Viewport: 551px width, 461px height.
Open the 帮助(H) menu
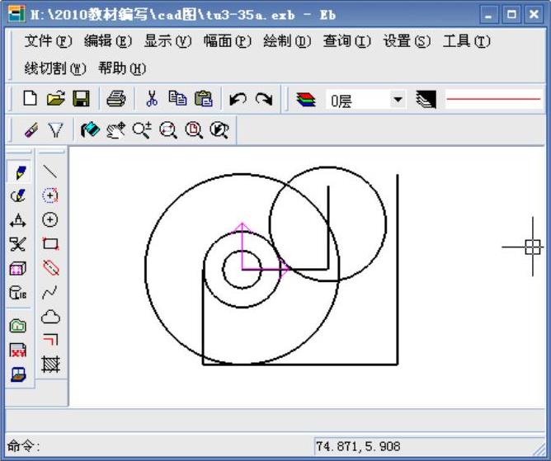[121, 68]
